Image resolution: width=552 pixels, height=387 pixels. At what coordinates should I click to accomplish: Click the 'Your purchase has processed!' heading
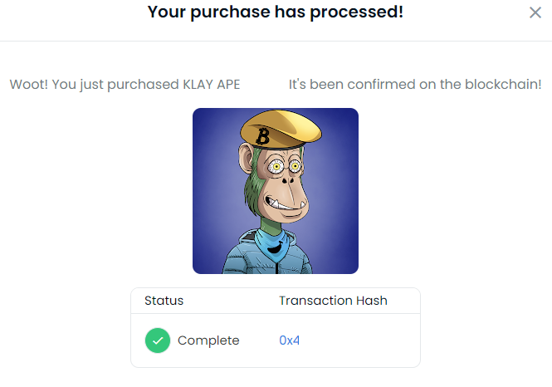click(x=276, y=12)
